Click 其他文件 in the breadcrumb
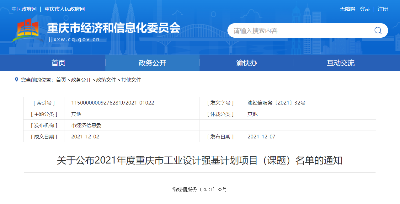 coord(131,80)
